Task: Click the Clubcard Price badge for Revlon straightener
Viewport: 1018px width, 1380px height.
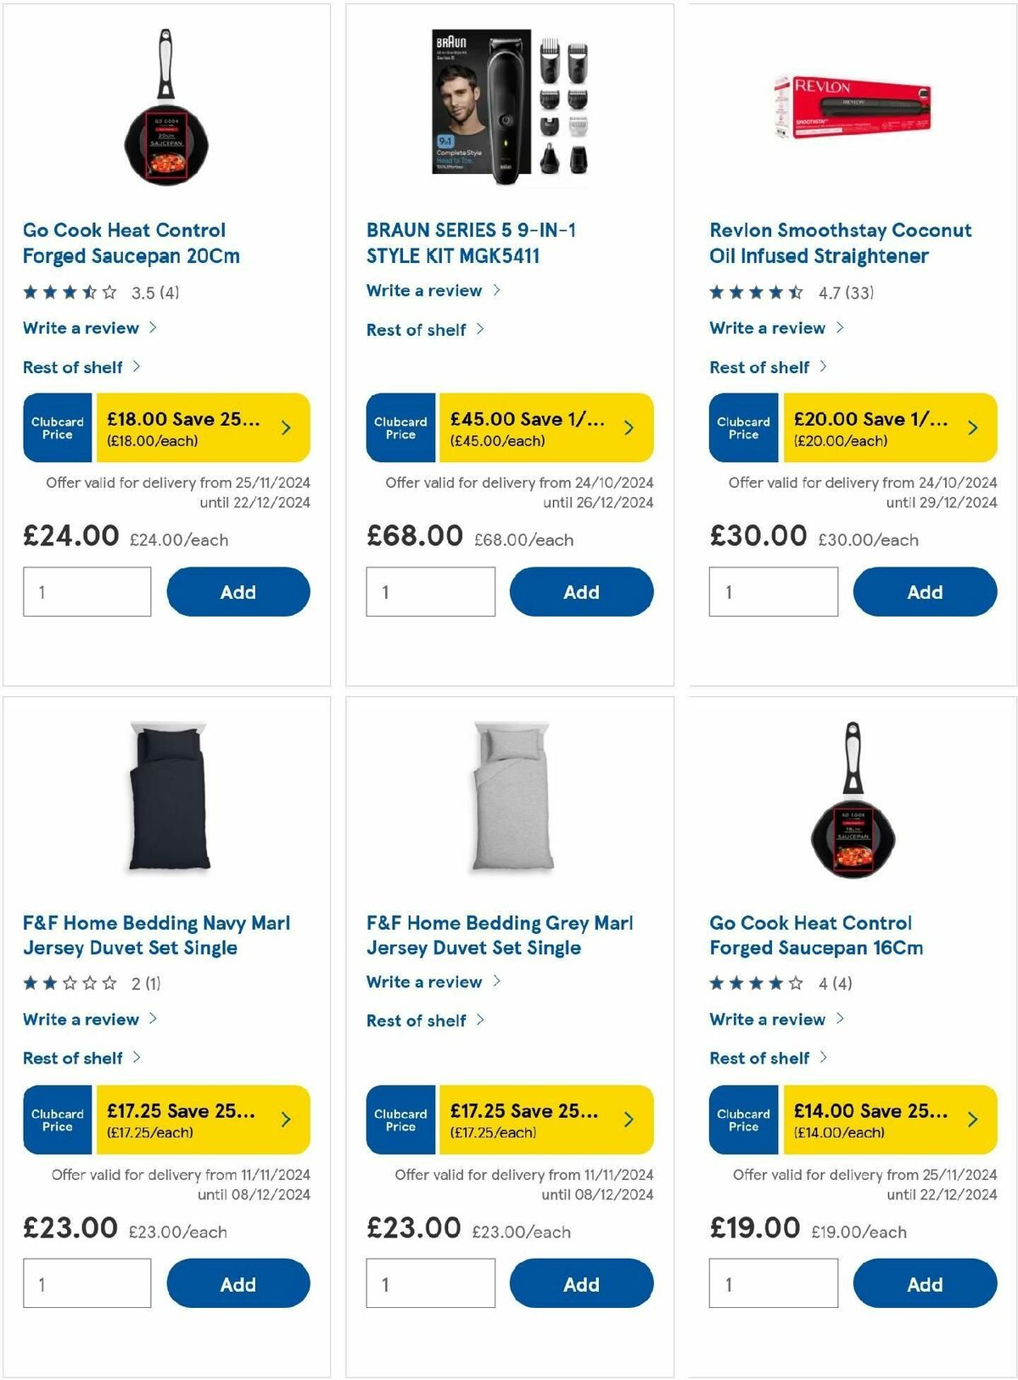Action: point(743,429)
